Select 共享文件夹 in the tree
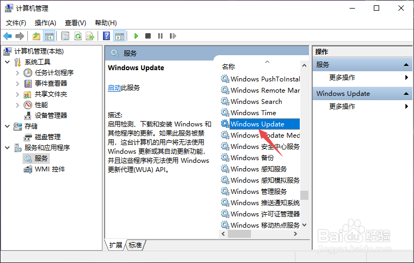The height and width of the screenshot is (263, 414). (x=51, y=94)
